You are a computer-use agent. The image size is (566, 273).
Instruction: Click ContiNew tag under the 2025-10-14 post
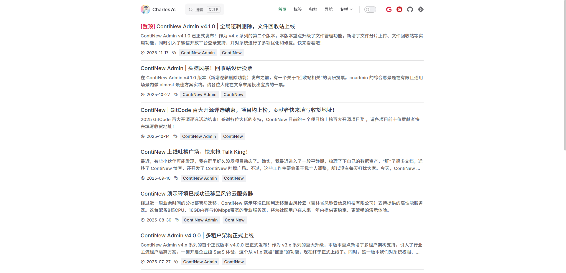click(x=233, y=136)
